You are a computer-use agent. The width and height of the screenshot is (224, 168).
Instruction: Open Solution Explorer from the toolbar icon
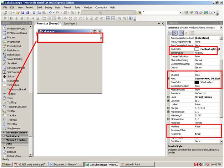pos(186,13)
